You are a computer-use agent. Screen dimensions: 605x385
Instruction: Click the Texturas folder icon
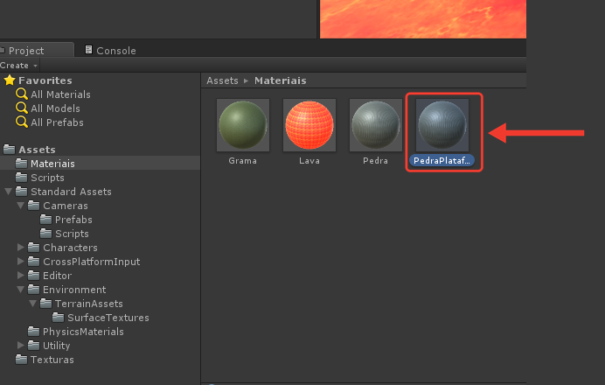pyautogui.click(x=21, y=359)
